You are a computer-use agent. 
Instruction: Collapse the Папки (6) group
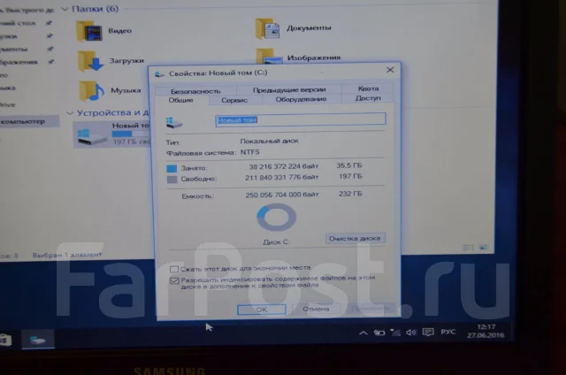[x=65, y=9]
